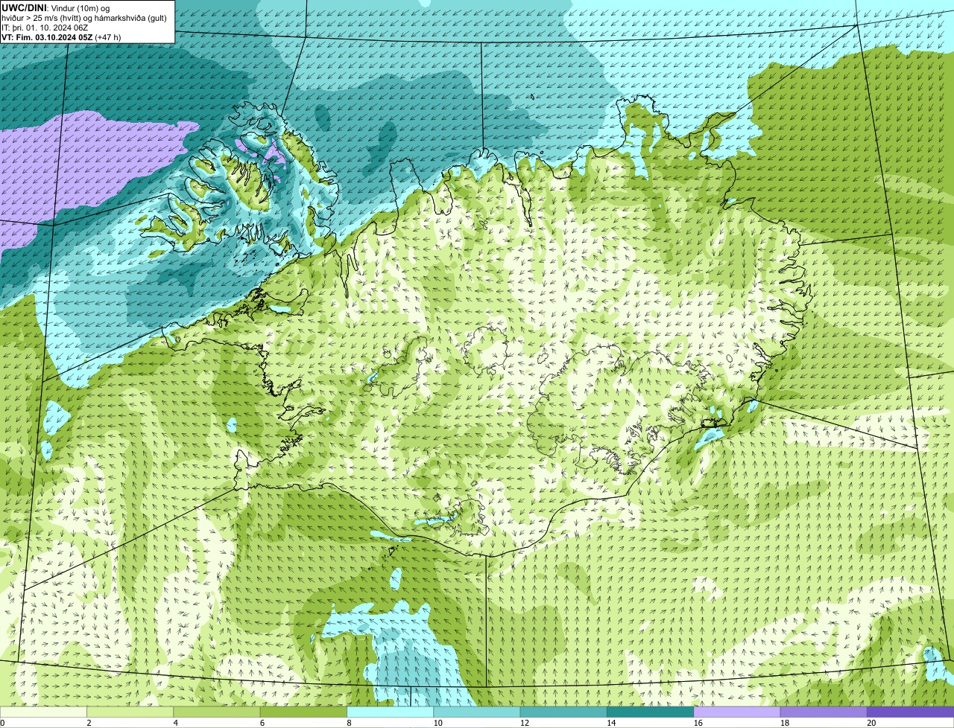954x728 pixels.
Task: Click the legend scale label '8'
Action: point(349,723)
